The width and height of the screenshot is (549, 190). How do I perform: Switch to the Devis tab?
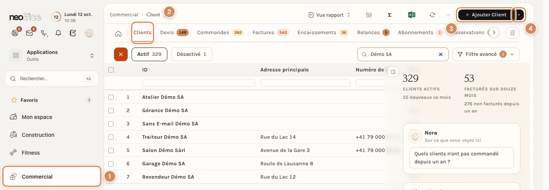[x=174, y=33]
